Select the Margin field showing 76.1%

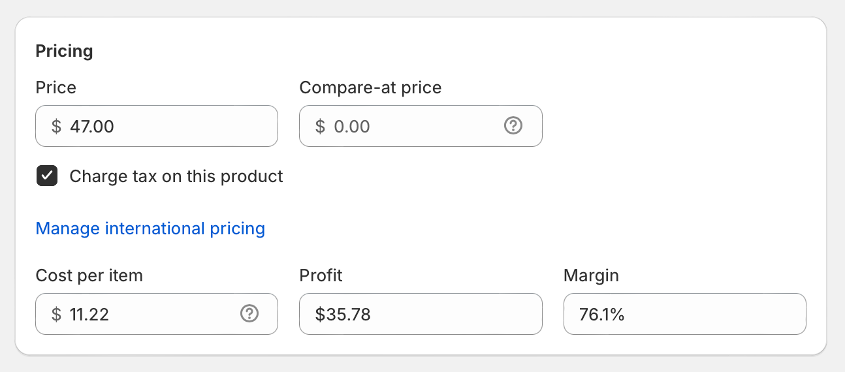[x=684, y=314]
